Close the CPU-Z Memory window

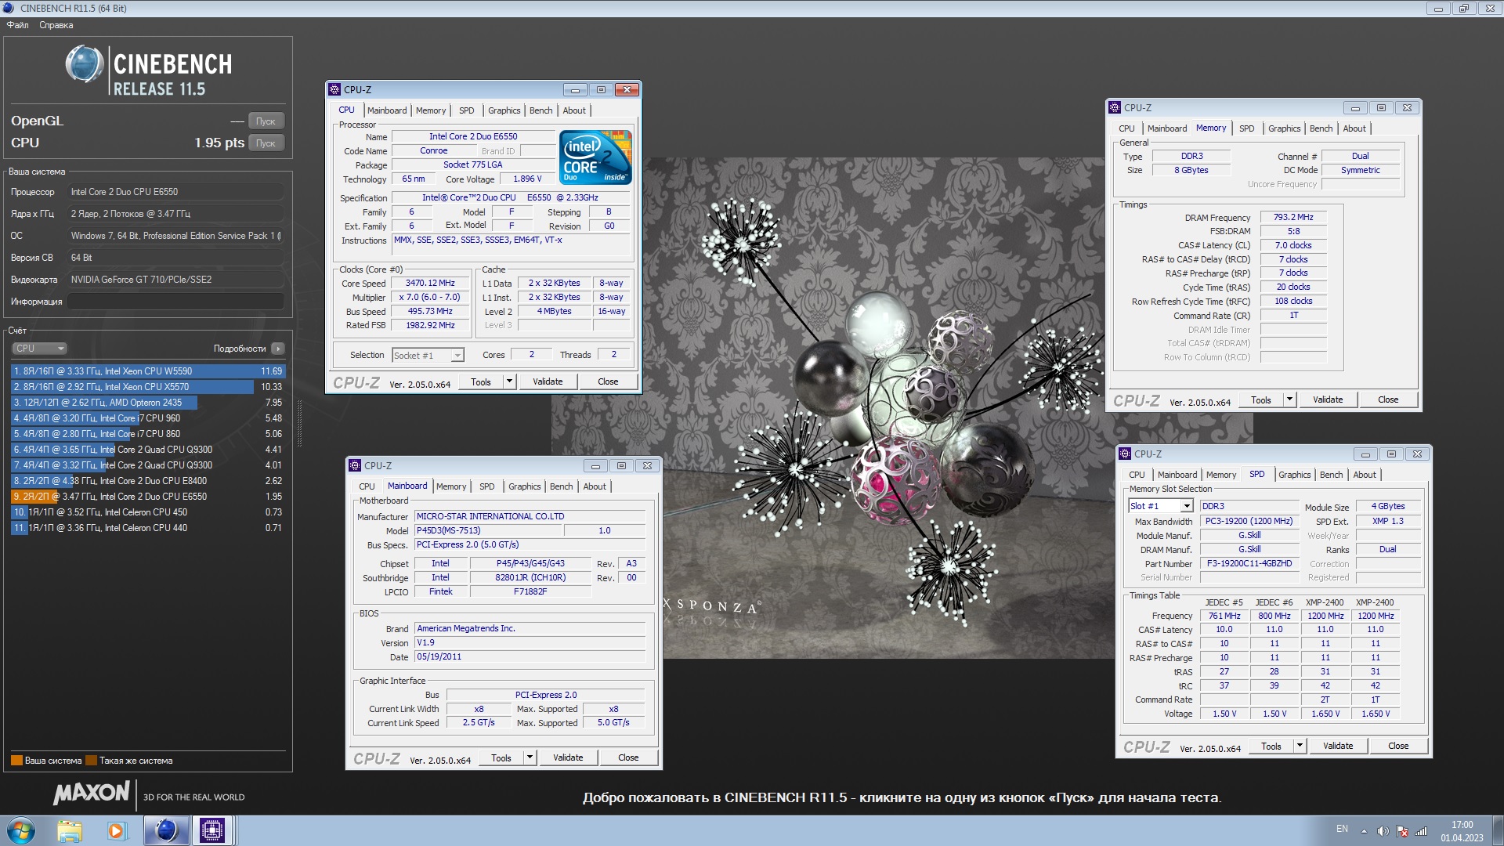click(x=1407, y=107)
